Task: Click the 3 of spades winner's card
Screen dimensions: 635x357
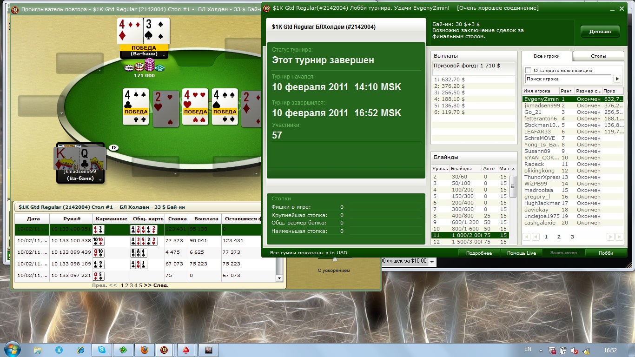Action: click(x=156, y=31)
